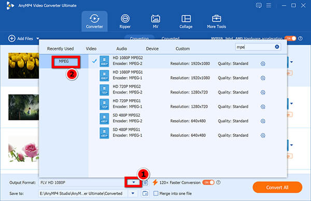Switch to Recently Used tab
The width and height of the screenshot is (311, 201).
pos(60,49)
